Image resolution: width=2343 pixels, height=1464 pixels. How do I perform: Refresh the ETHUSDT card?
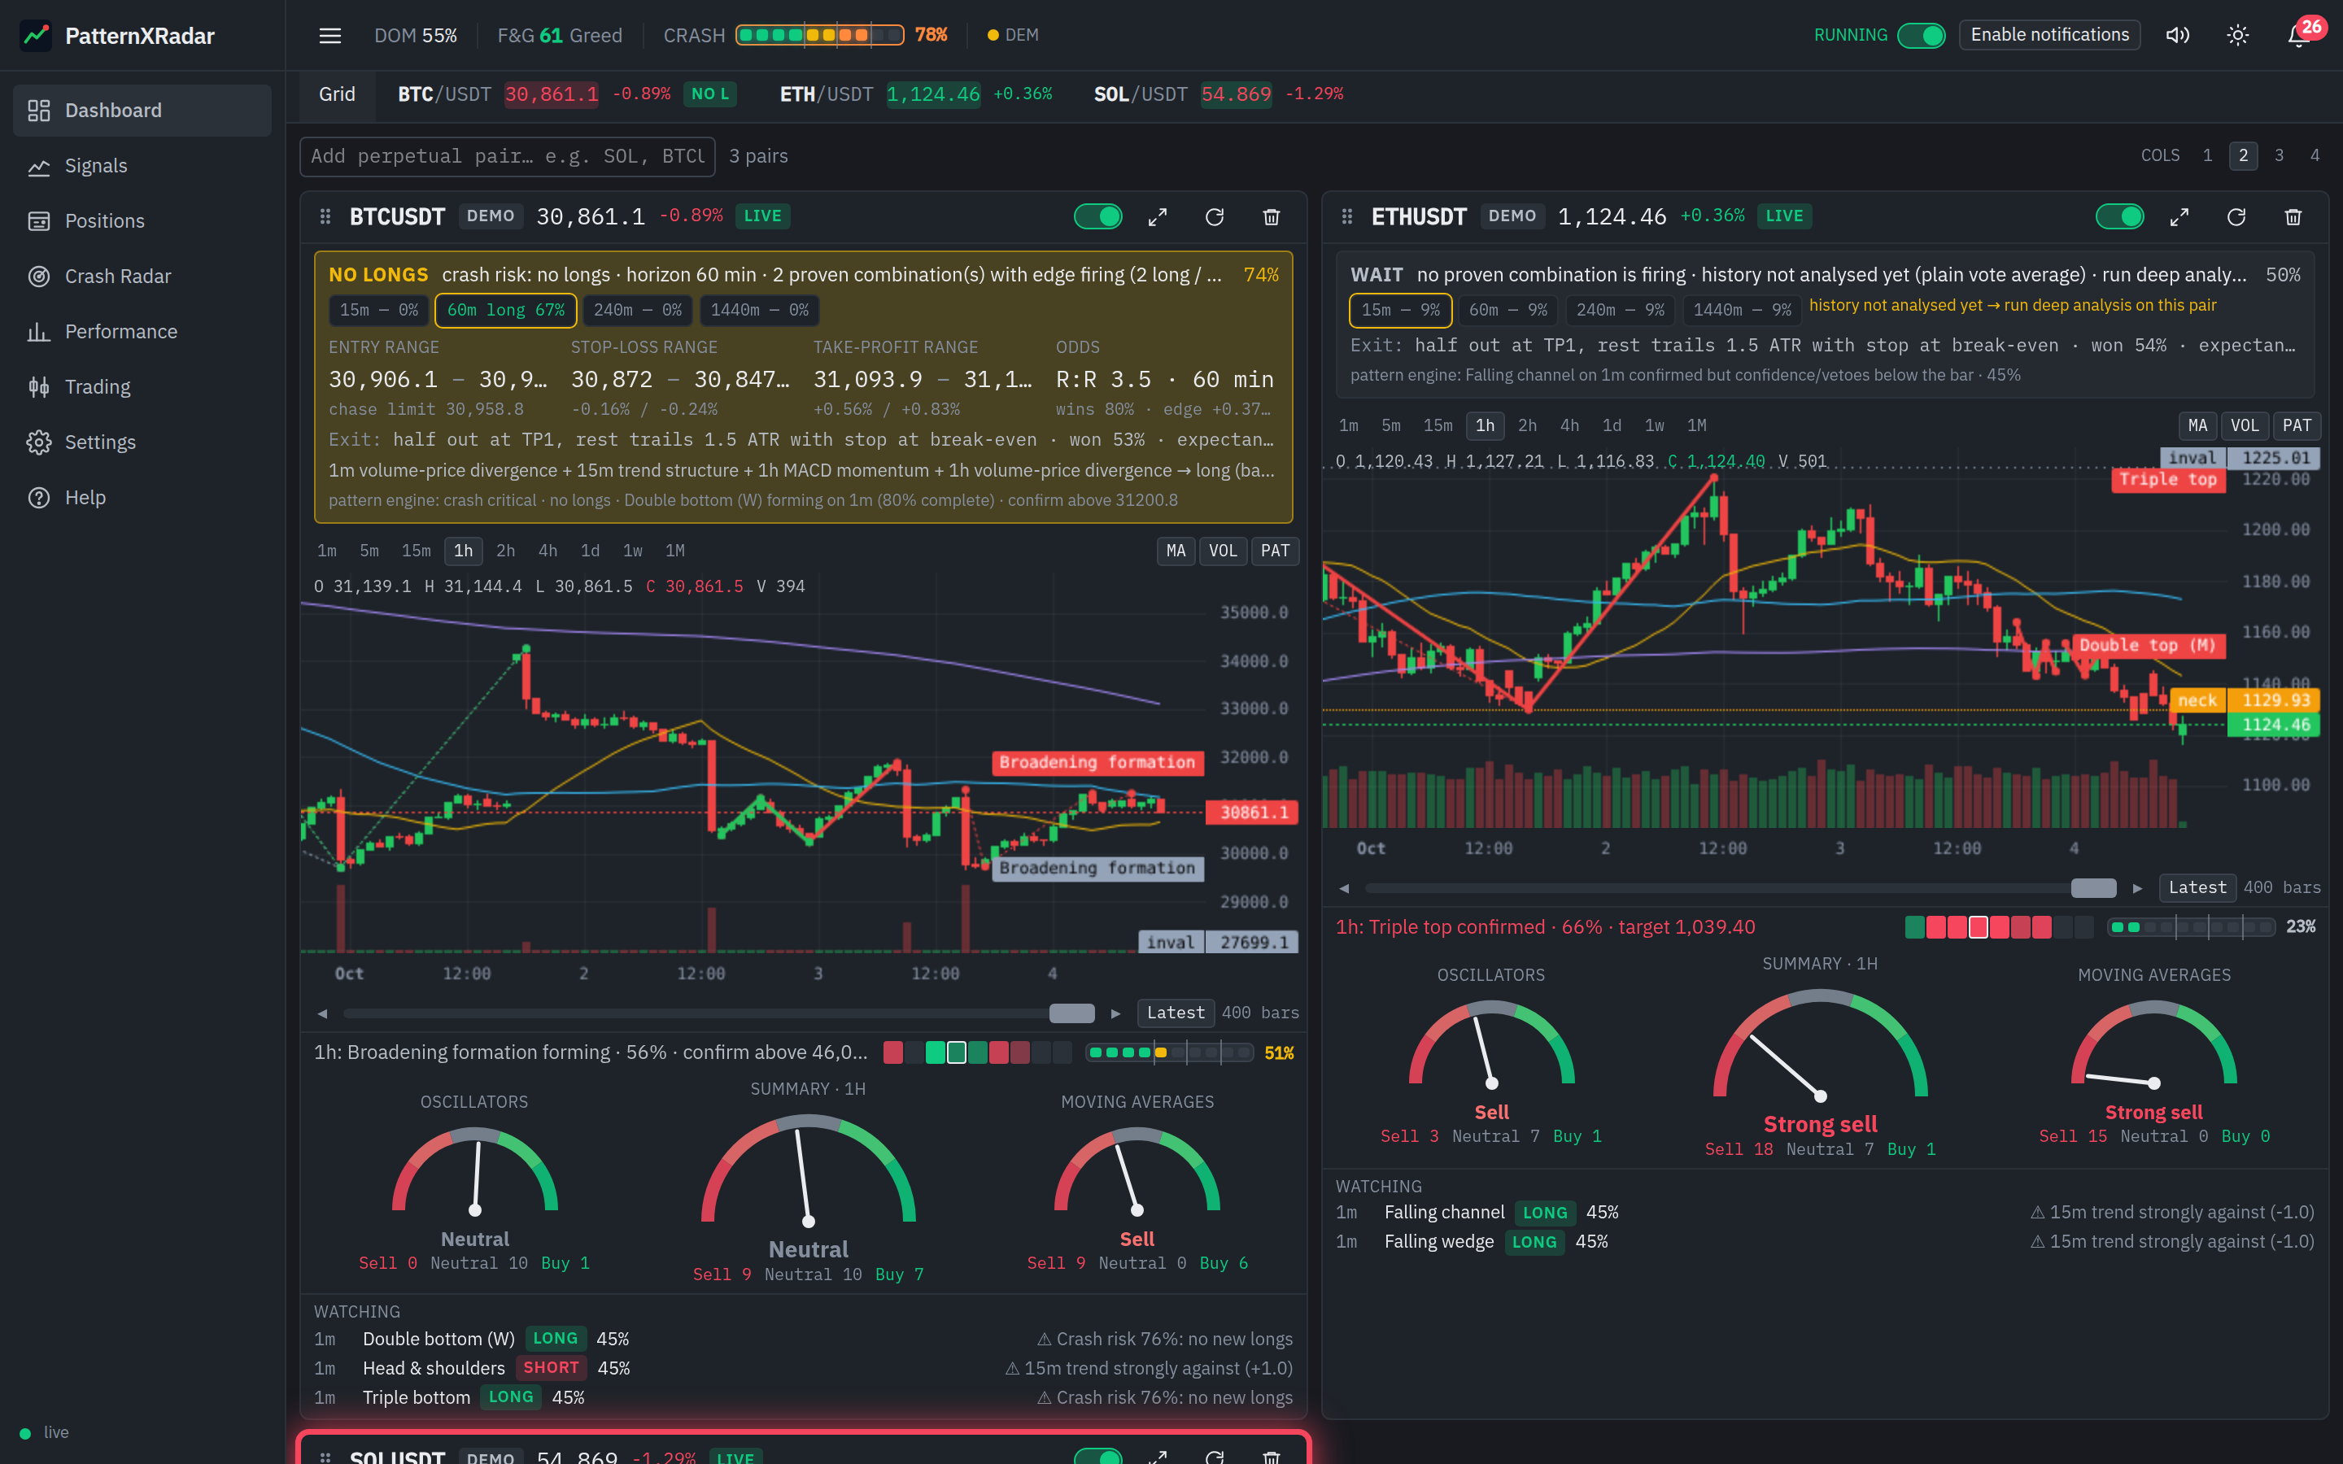2236,217
